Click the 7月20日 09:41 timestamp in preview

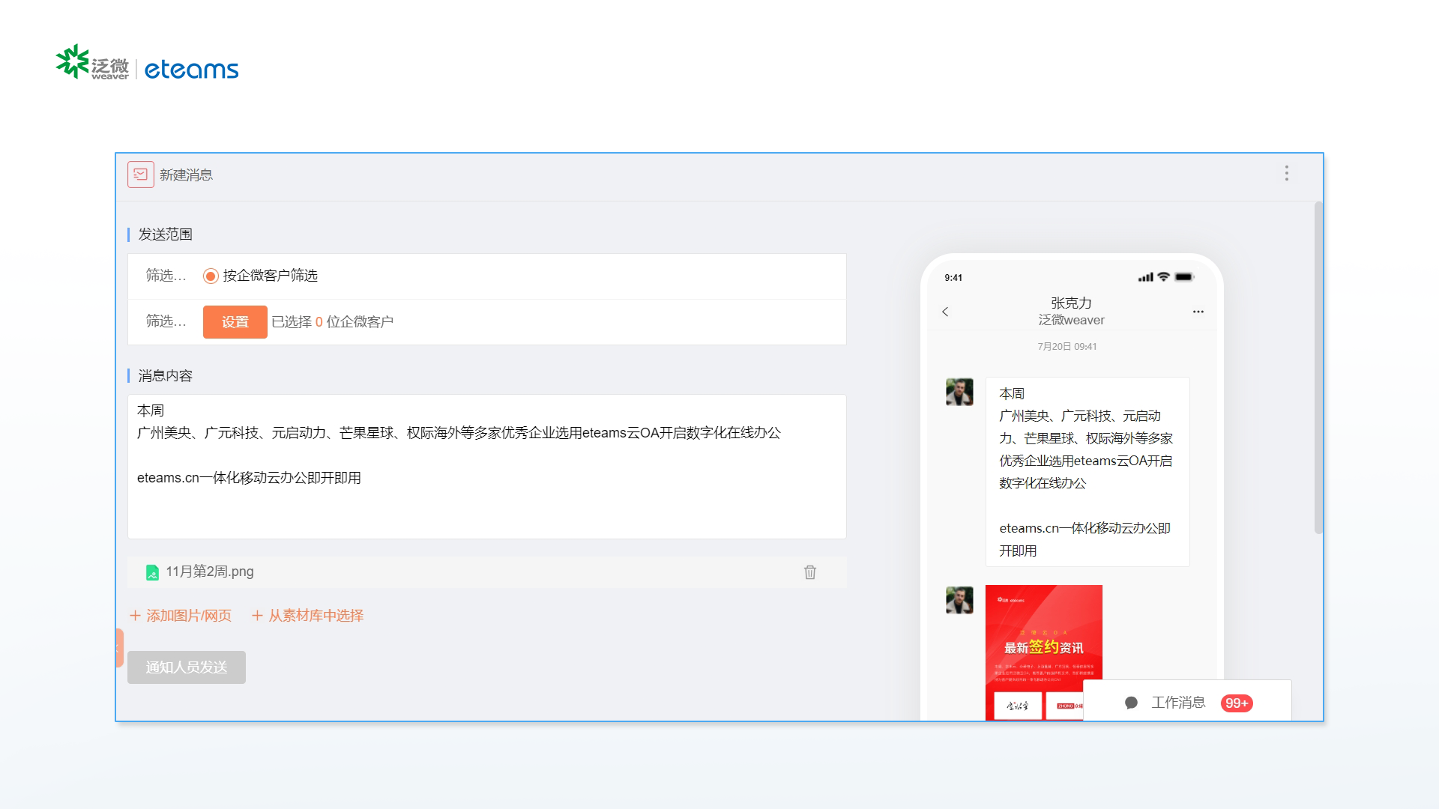pos(1067,347)
